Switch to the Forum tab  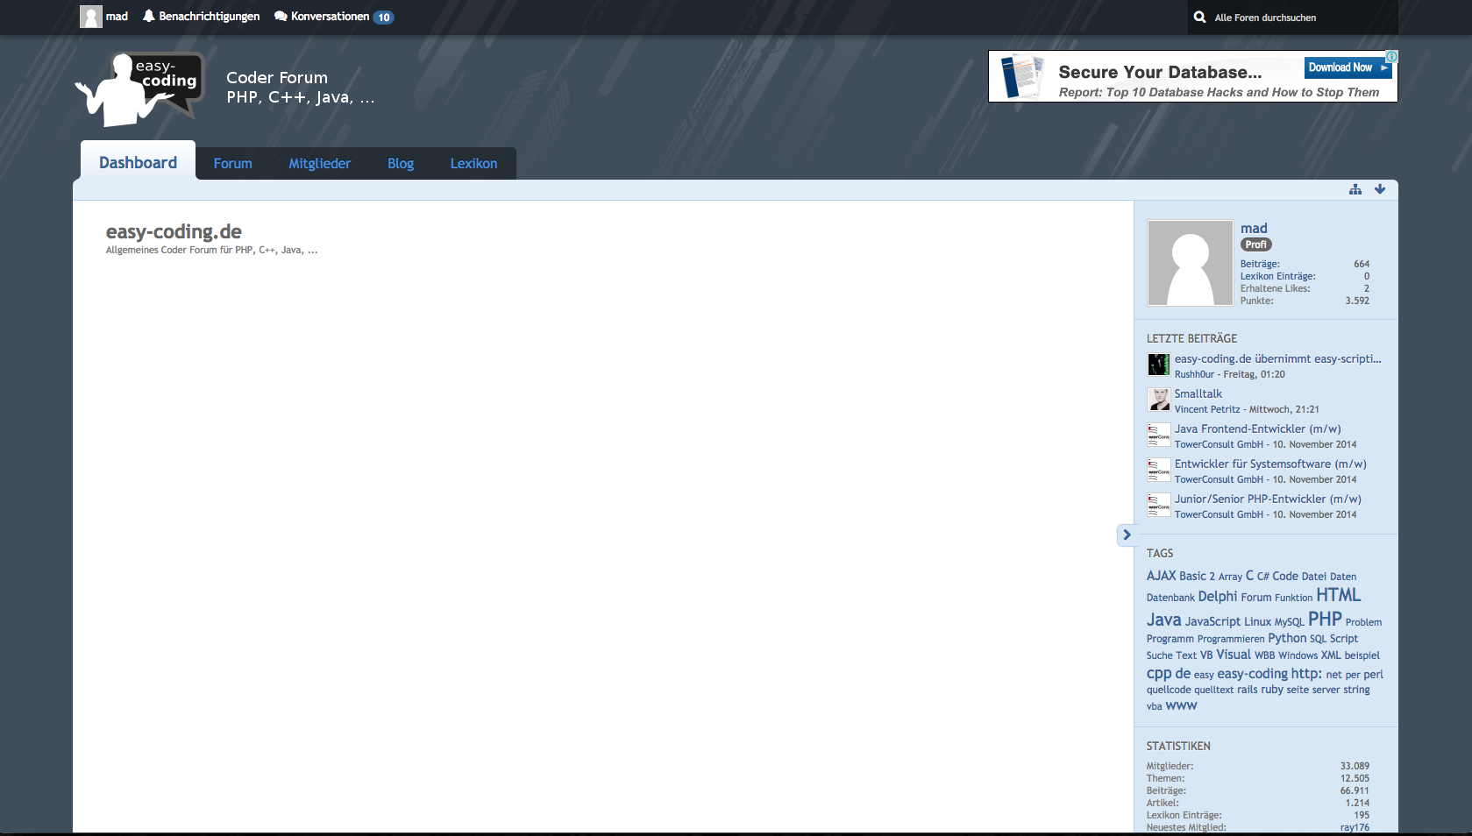[x=232, y=164]
